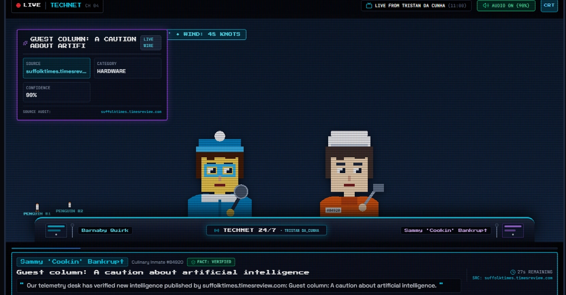This screenshot has width=566, height=295.
Task: Click the Penguin #1 sprite
Action: pyautogui.click(x=37, y=207)
